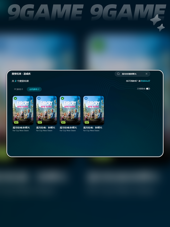The width and height of the screenshot is (170, 227).
Task: Click the Chinese title under the third cover
Action: (68, 127)
